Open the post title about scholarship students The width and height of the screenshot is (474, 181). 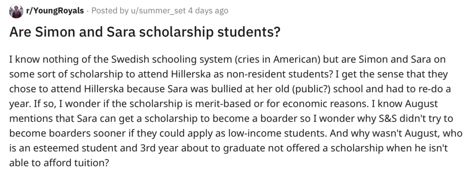(145, 32)
